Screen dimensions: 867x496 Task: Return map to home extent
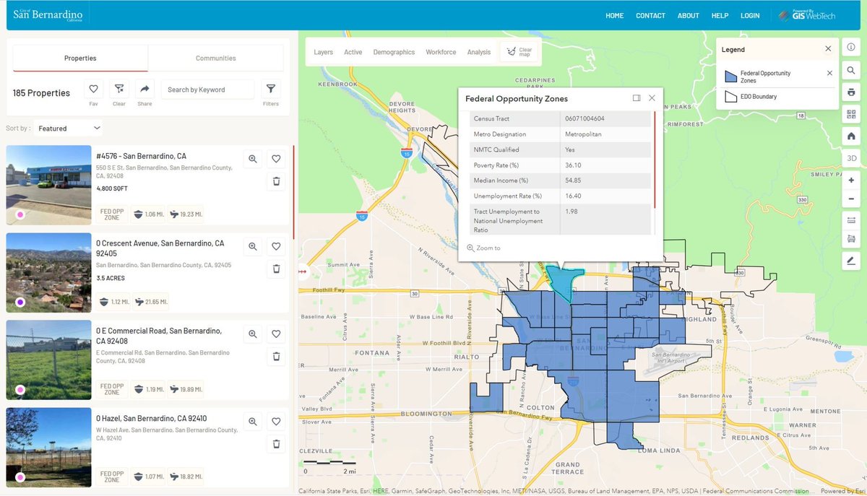(x=851, y=136)
